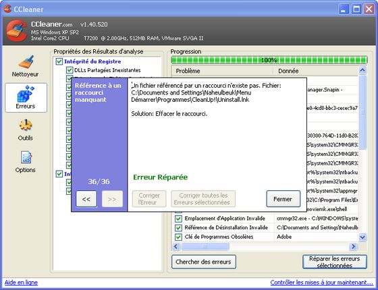378x290 pixels.
Task: Open the Outils section
Action: tap(26, 129)
